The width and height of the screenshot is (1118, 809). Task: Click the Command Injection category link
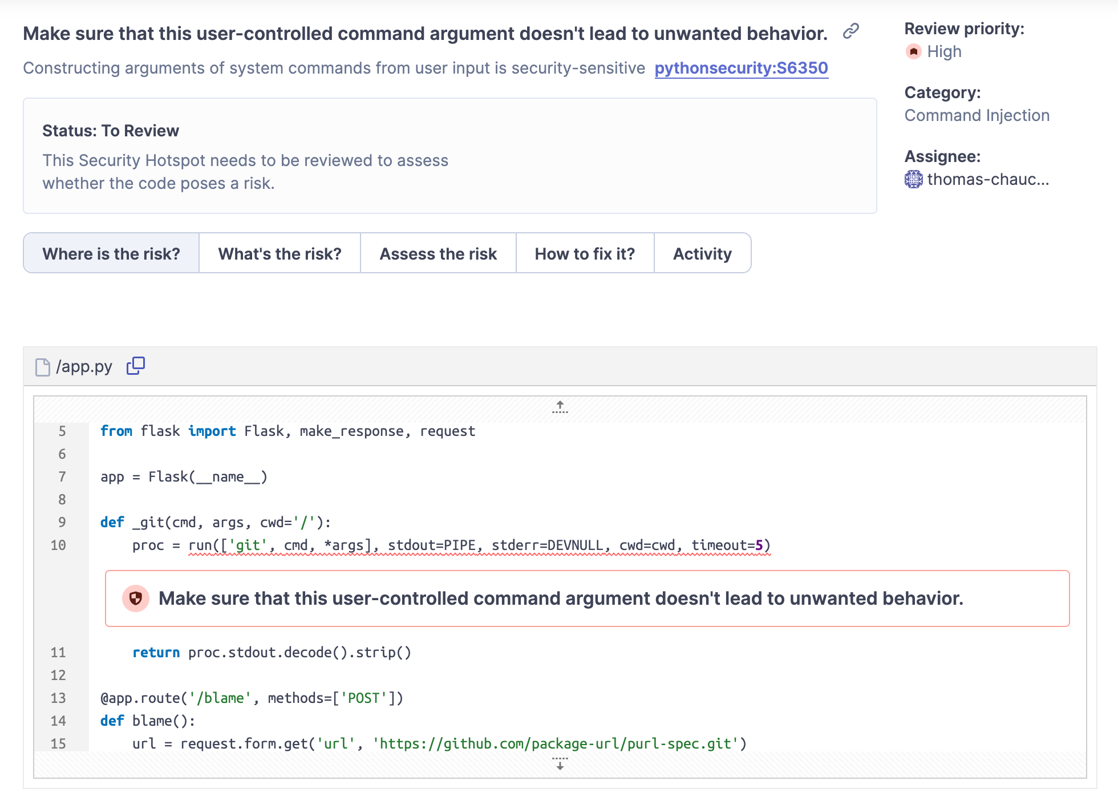tap(977, 115)
